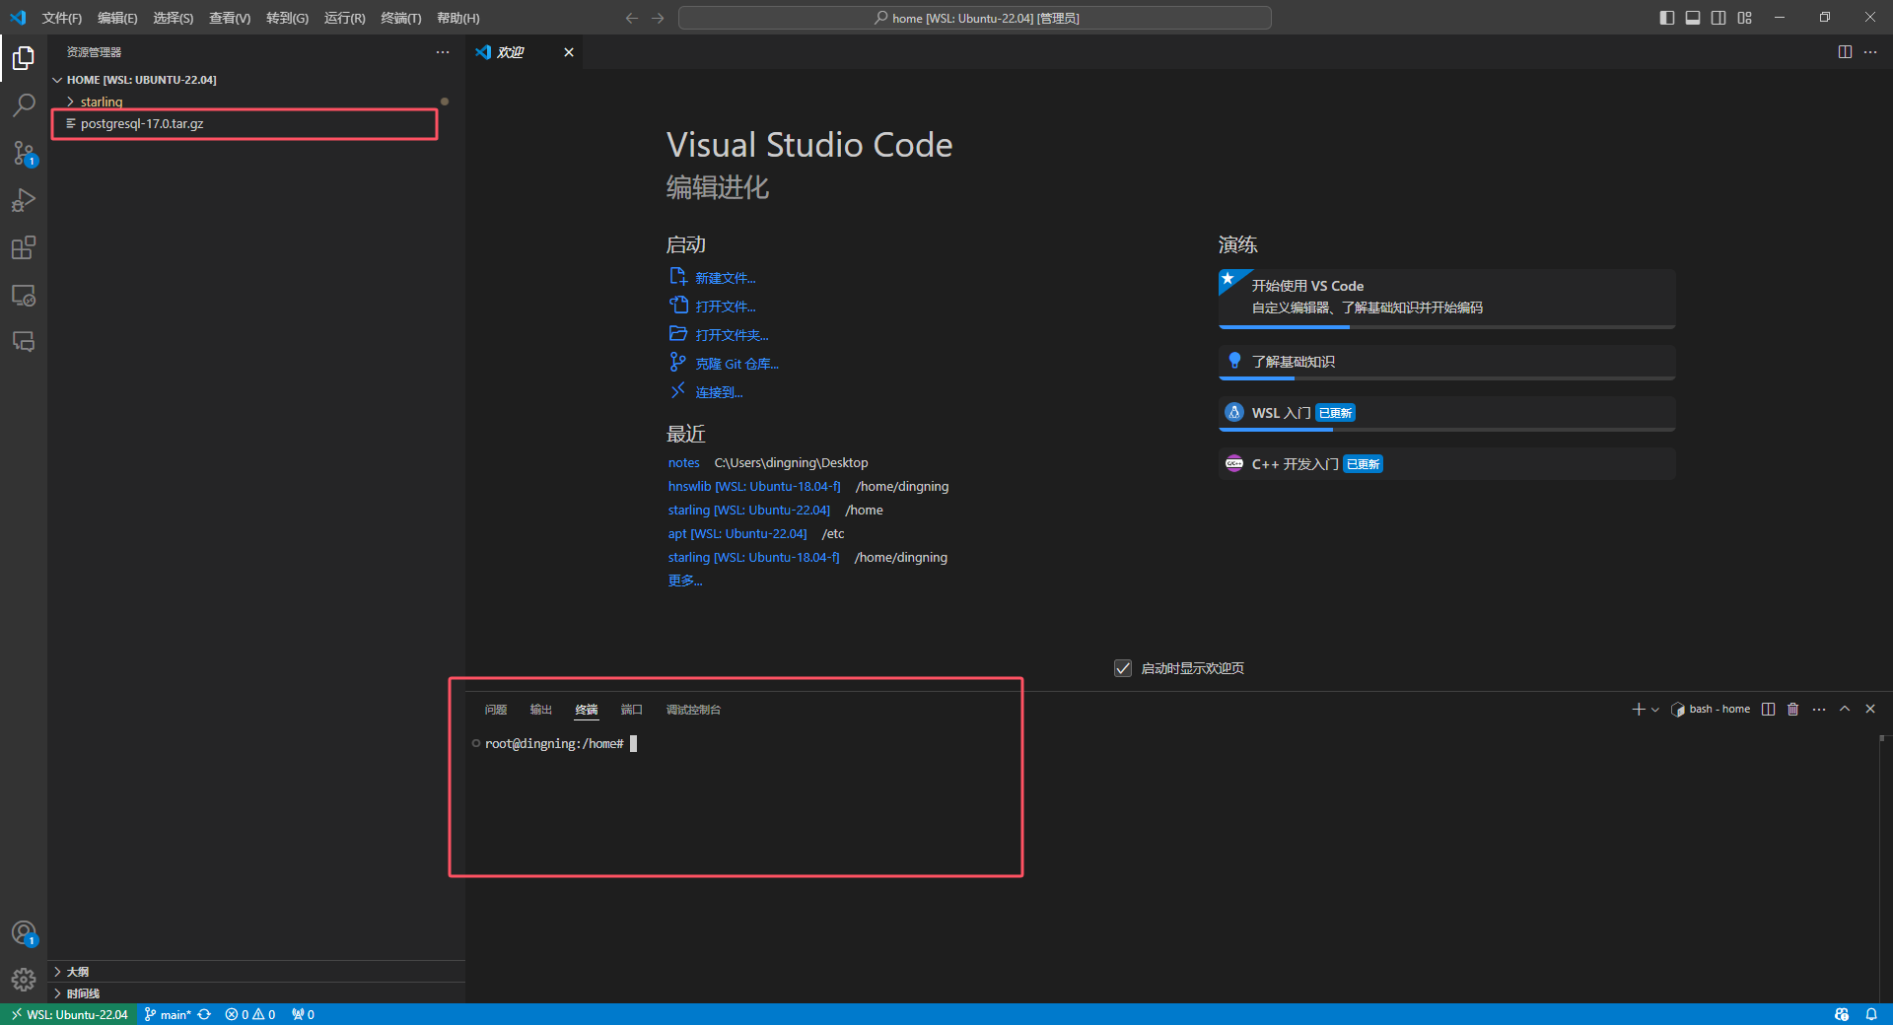Click 打开文件夹... link

pyautogui.click(x=732, y=335)
